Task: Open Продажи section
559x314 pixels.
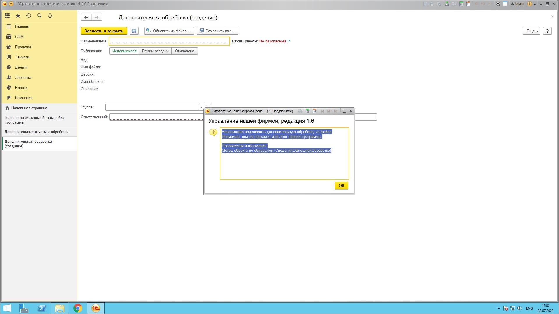Action: coord(39,47)
